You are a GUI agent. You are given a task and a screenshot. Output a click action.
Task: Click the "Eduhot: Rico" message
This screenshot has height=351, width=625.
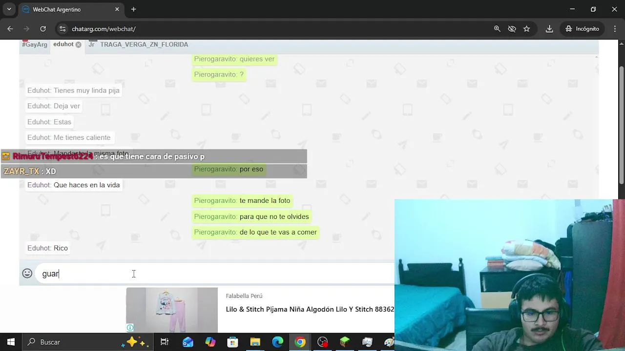coord(47,248)
